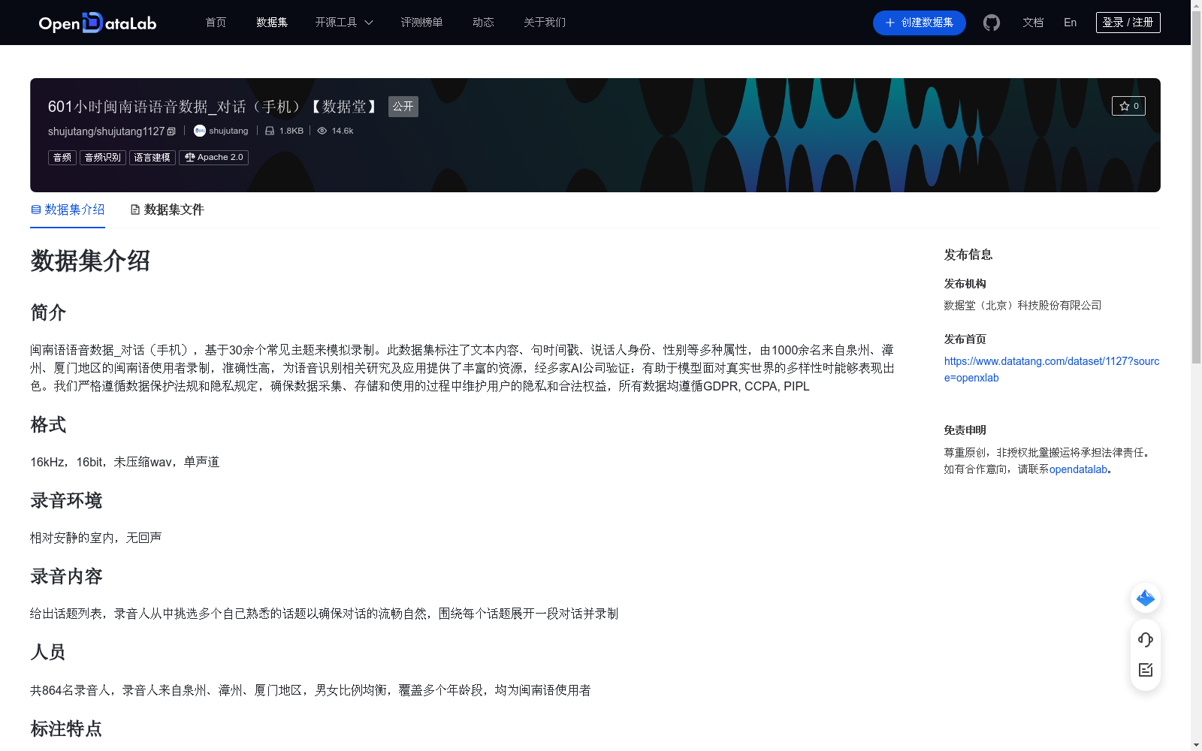Click the dataset title 601小时闽南语语音数据
The width and height of the screenshot is (1202, 751).
click(x=212, y=107)
